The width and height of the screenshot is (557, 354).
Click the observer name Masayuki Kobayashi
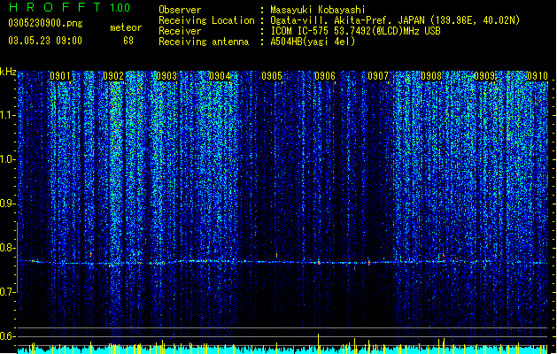[318, 10]
